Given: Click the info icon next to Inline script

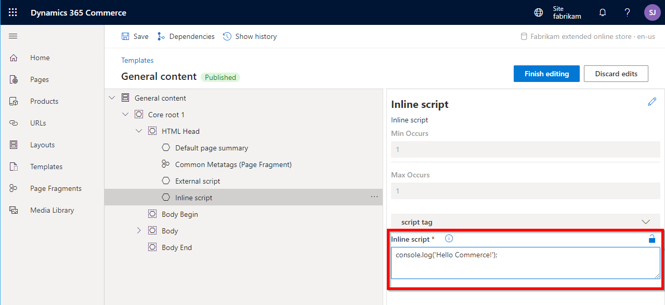Looking at the screenshot, I should point(448,238).
